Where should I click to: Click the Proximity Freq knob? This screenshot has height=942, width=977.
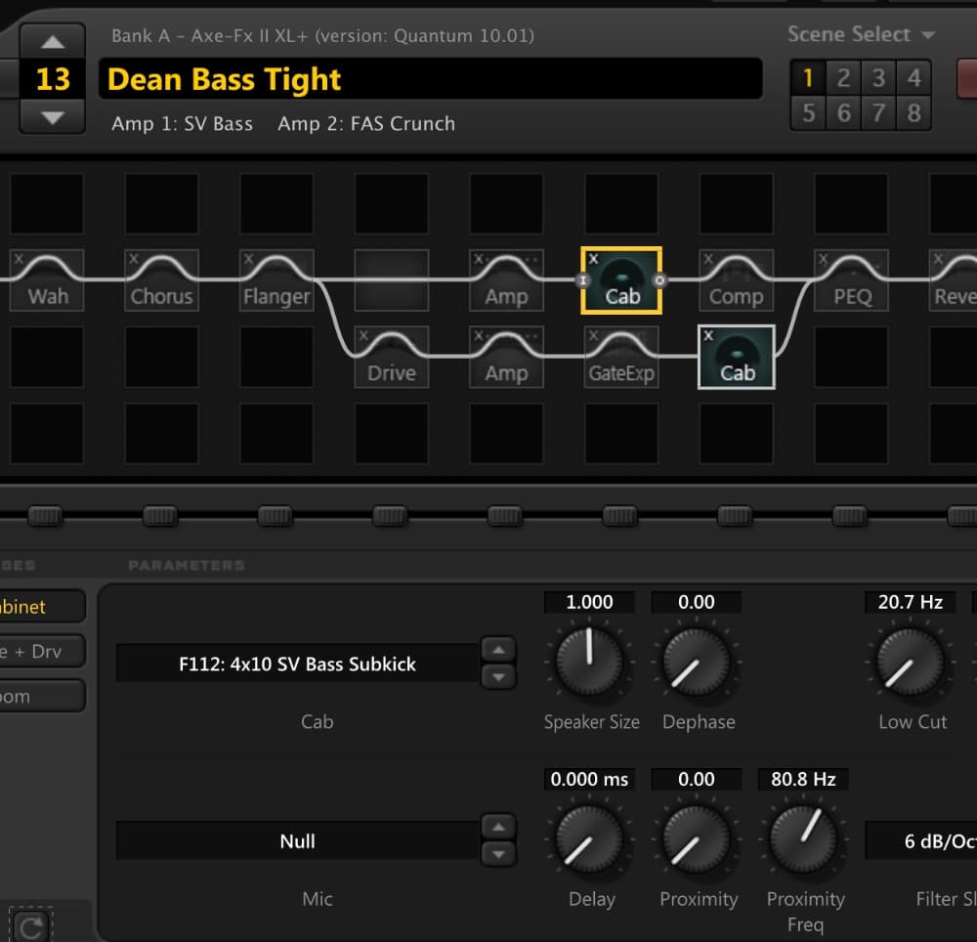click(803, 838)
